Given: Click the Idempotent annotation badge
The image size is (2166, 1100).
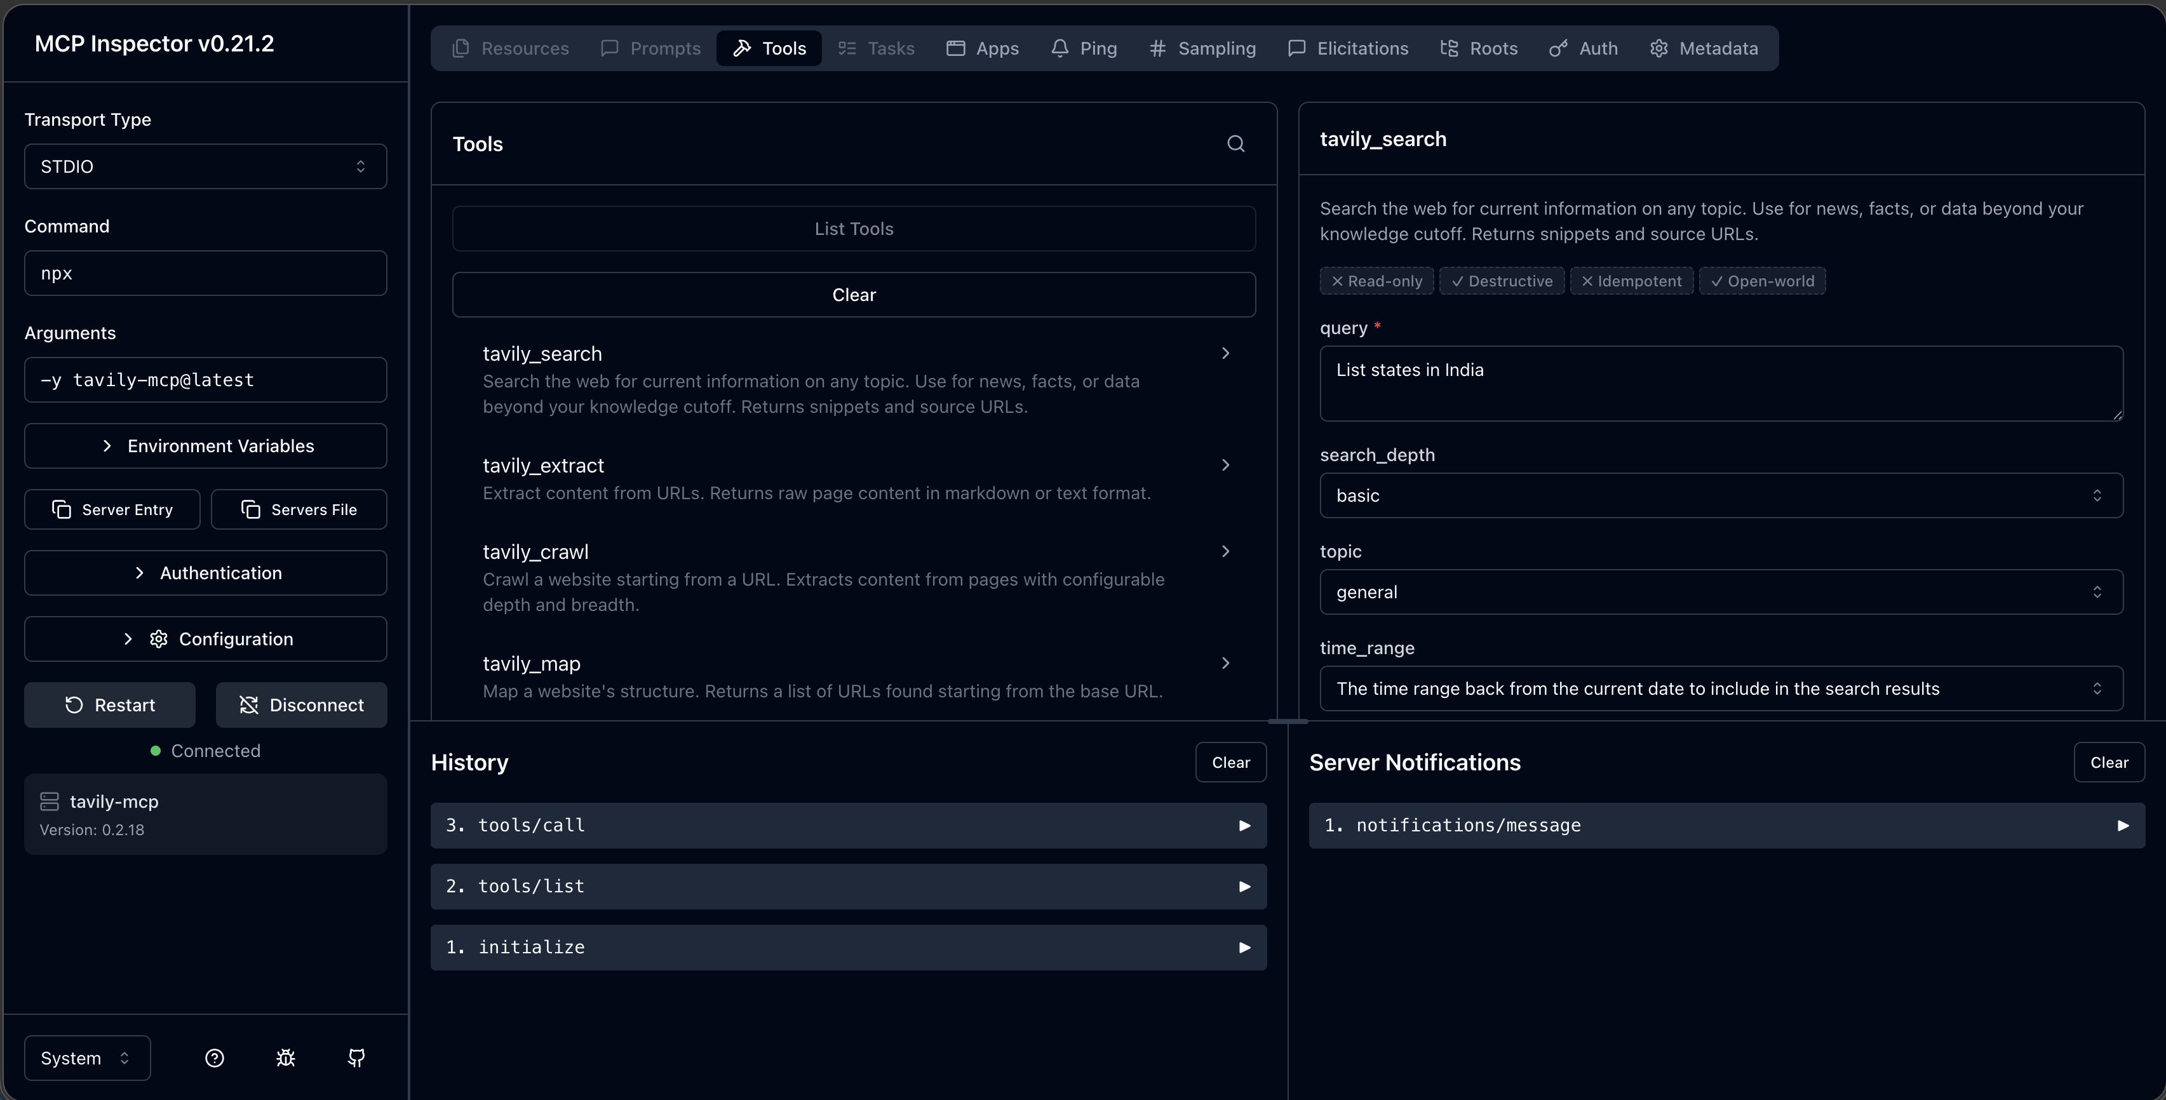Looking at the screenshot, I should coord(1631,281).
